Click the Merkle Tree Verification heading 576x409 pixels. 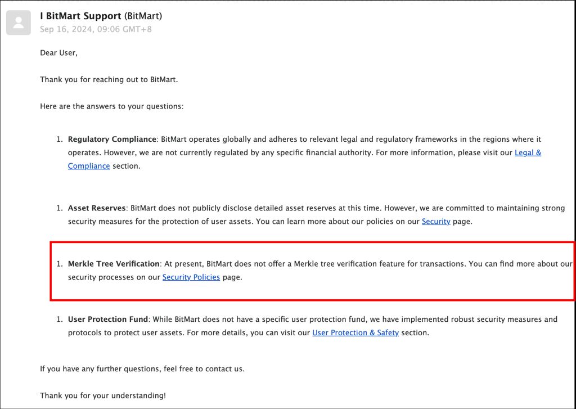click(114, 264)
